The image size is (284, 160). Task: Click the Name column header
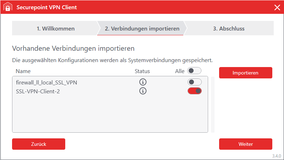coord(23,71)
